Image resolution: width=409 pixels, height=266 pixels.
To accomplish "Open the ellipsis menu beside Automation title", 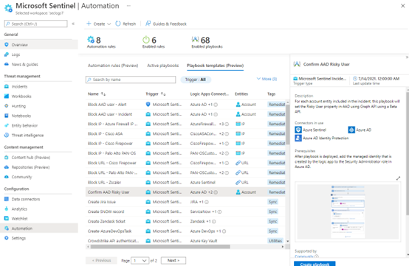I will [128, 6].
